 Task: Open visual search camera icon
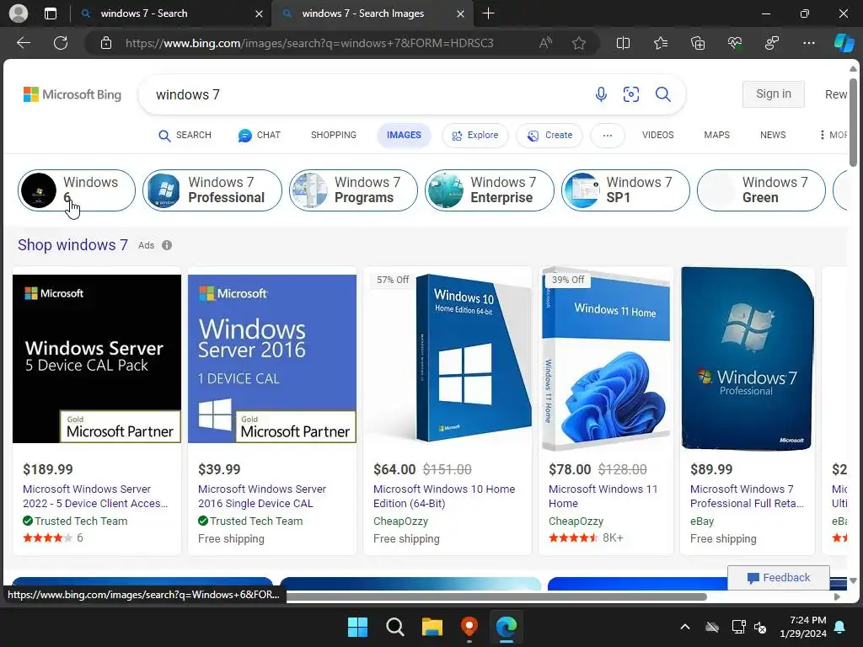pyautogui.click(x=631, y=94)
